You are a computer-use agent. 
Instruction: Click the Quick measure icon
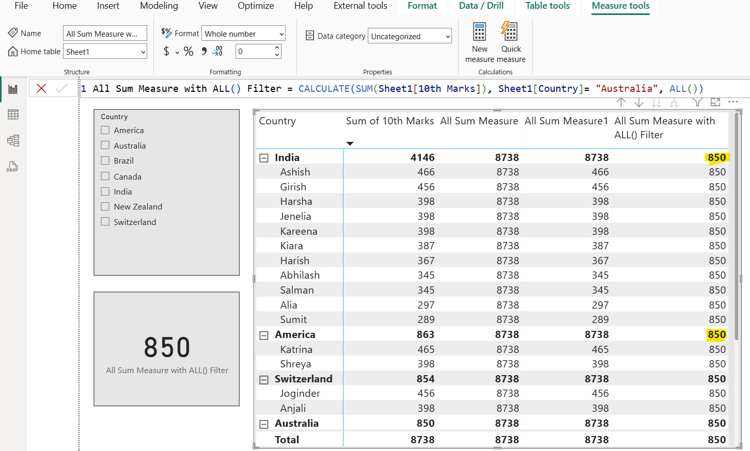click(x=510, y=32)
